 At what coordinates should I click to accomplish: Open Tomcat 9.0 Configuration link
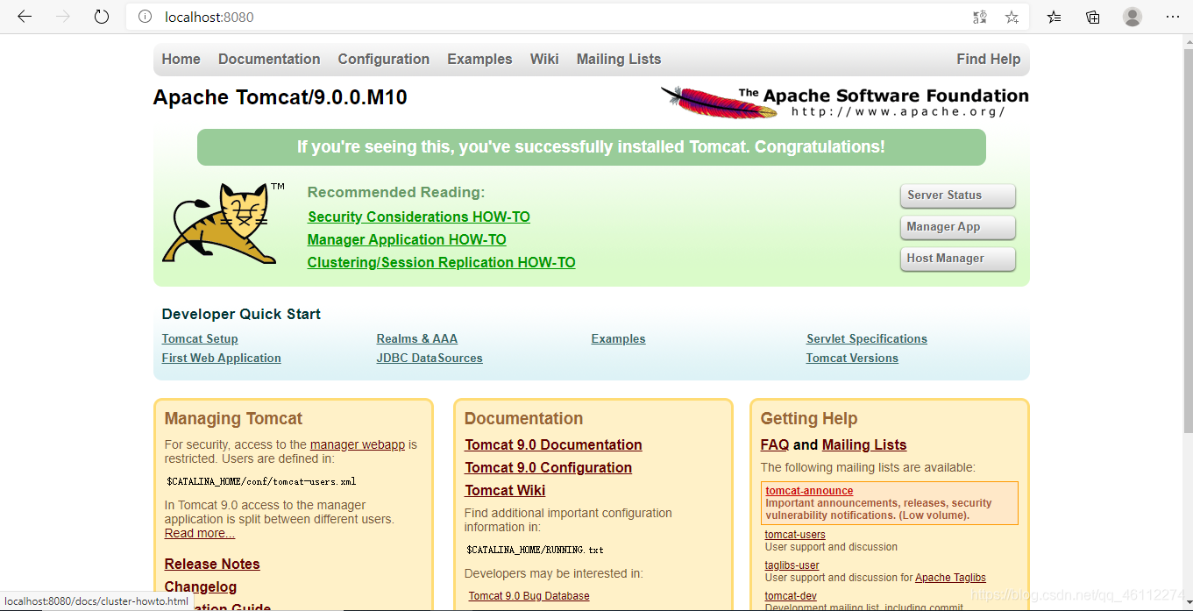click(548, 467)
